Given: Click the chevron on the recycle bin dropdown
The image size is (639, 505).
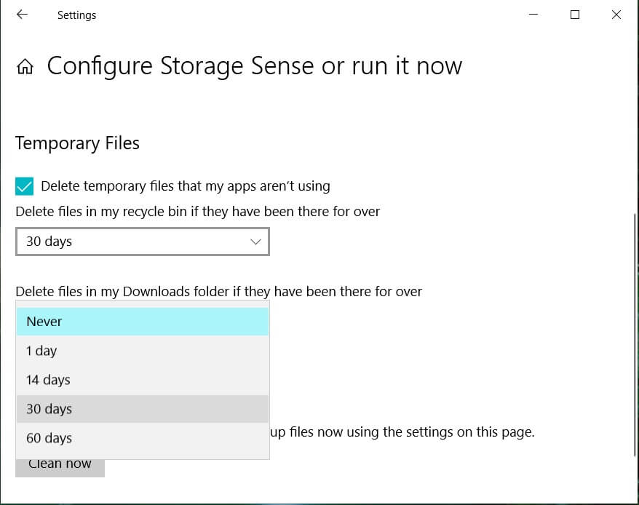Looking at the screenshot, I should click(x=255, y=242).
